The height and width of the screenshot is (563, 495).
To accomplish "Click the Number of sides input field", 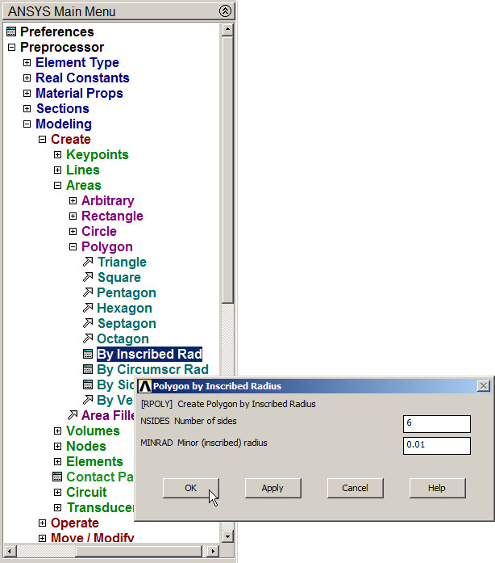I will tap(437, 424).
